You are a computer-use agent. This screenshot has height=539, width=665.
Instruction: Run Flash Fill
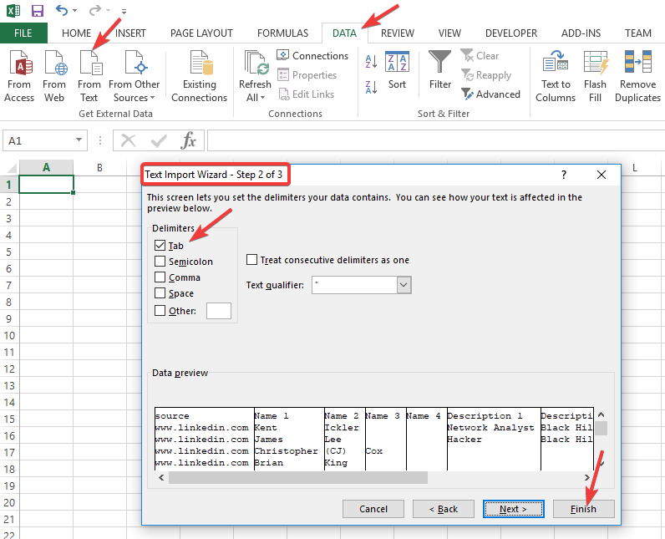[x=595, y=64]
